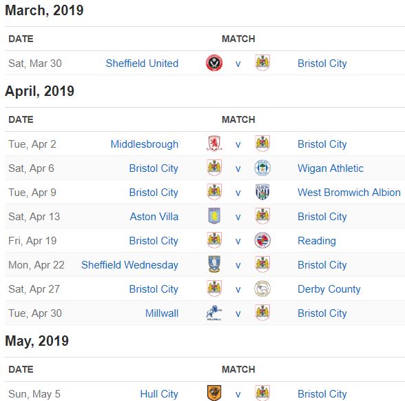Open the Sheffield United team link
The width and height of the screenshot is (405, 401).
point(142,63)
